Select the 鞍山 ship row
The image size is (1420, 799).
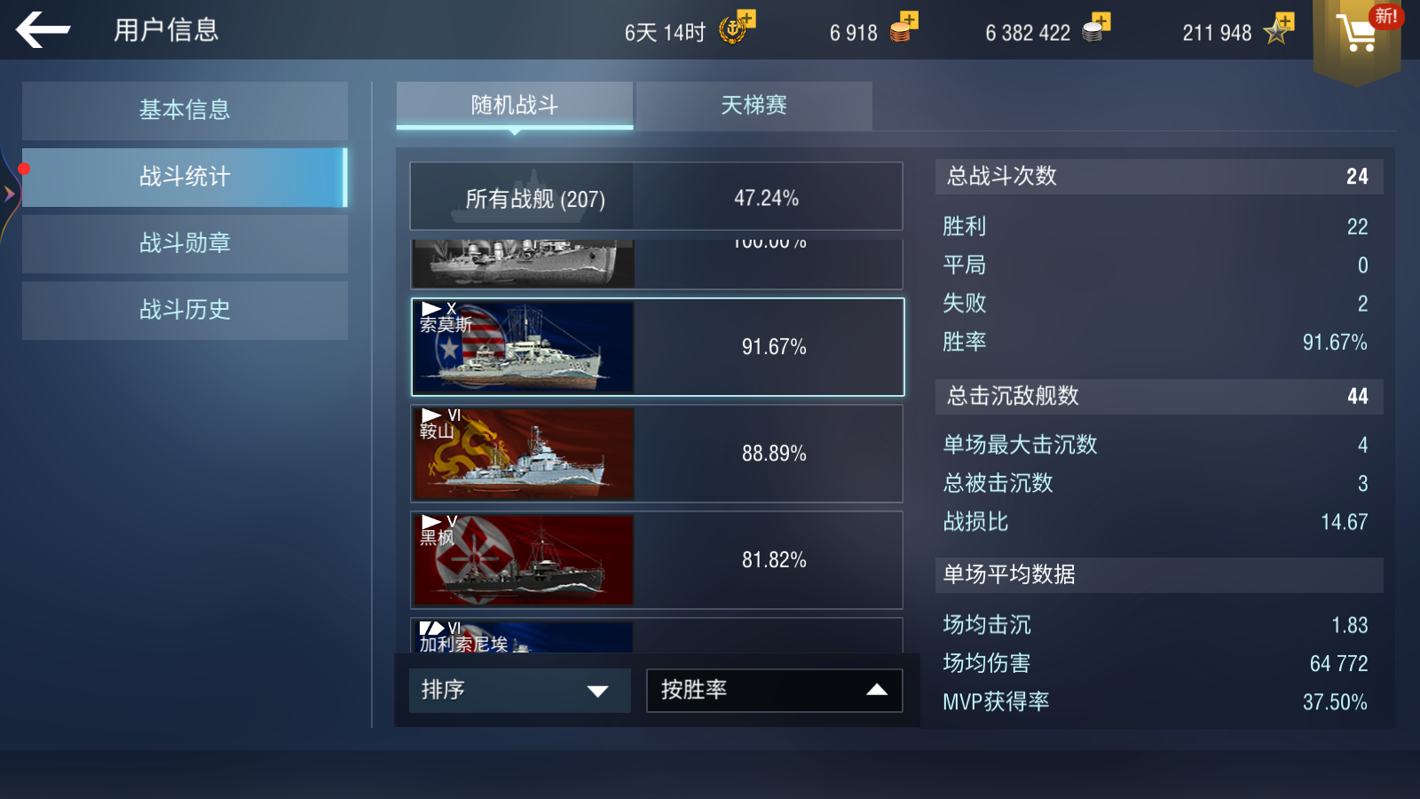point(657,454)
